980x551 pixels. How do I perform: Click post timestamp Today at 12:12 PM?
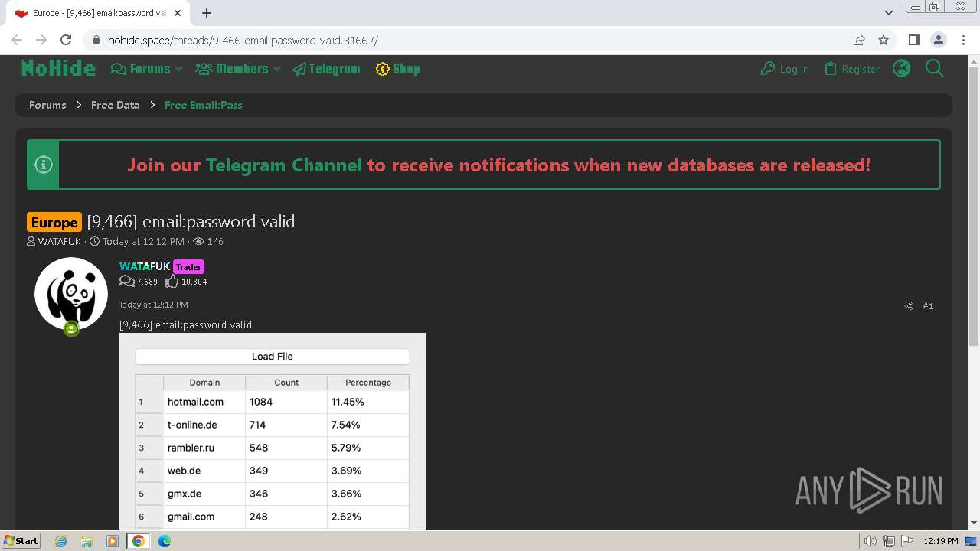click(x=153, y=305)
